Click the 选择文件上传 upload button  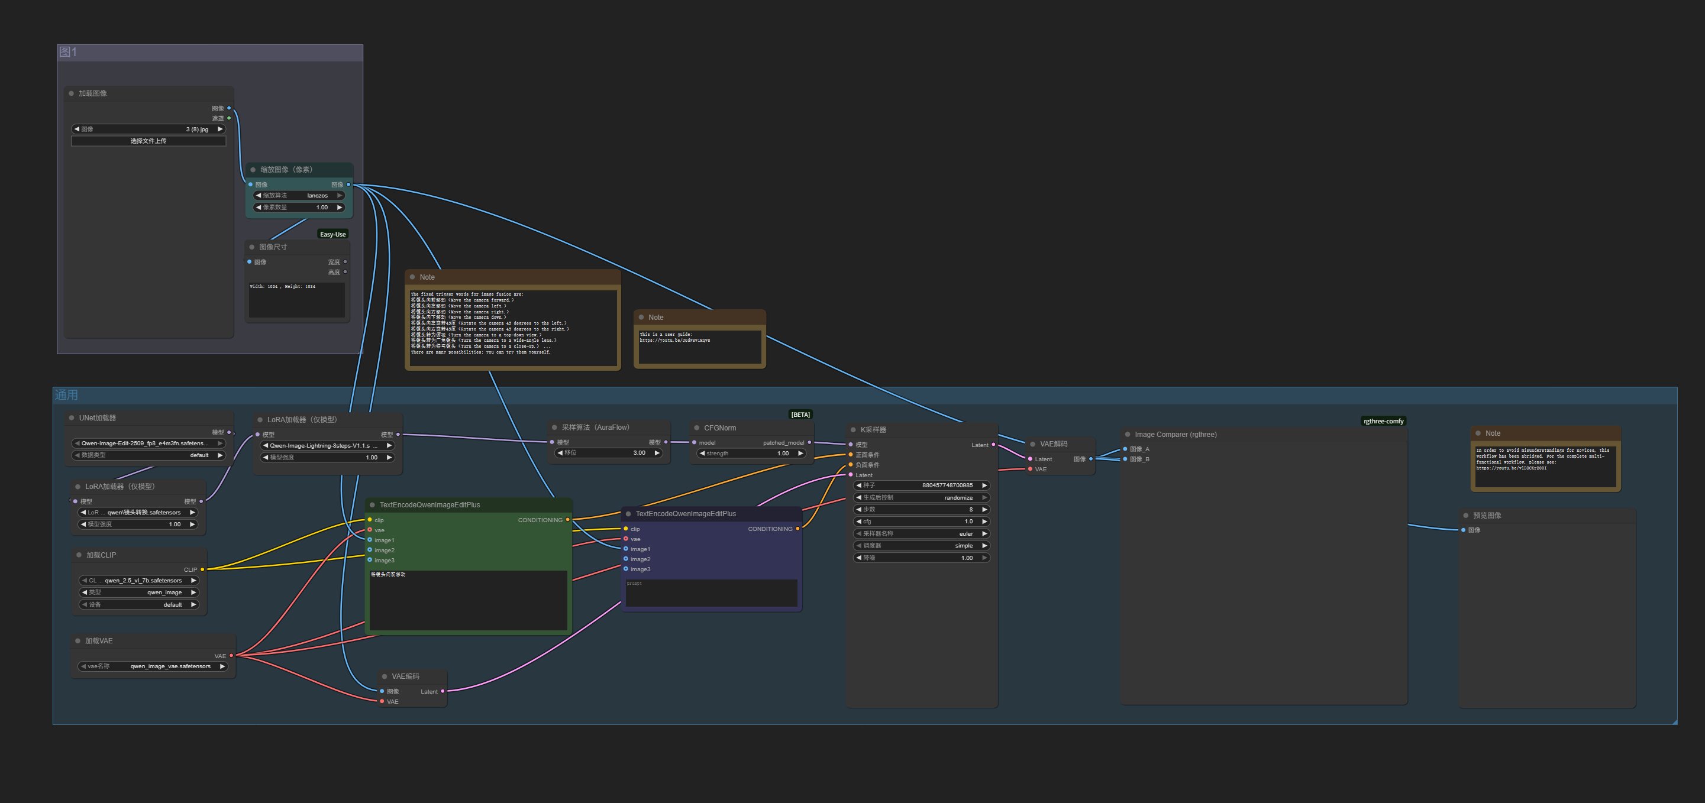tap(148, 141)
